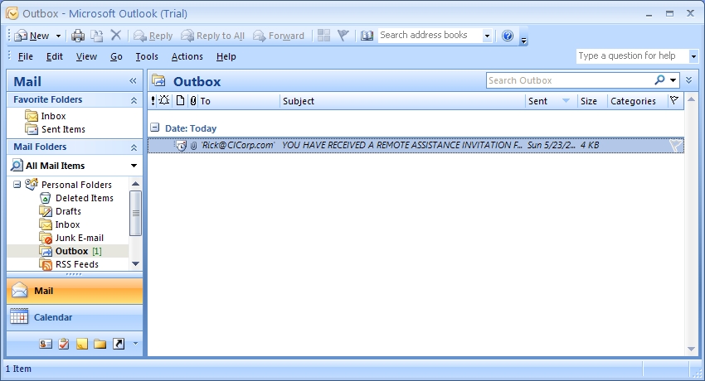
Task: Click the New mail message button
Action: [32, 36]
